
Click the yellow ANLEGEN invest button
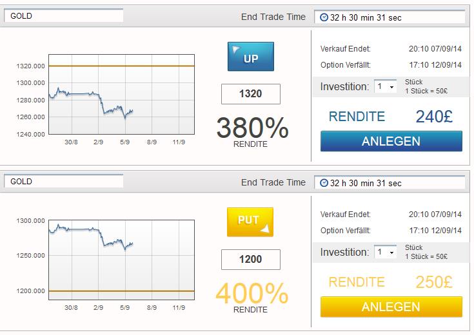391,307
